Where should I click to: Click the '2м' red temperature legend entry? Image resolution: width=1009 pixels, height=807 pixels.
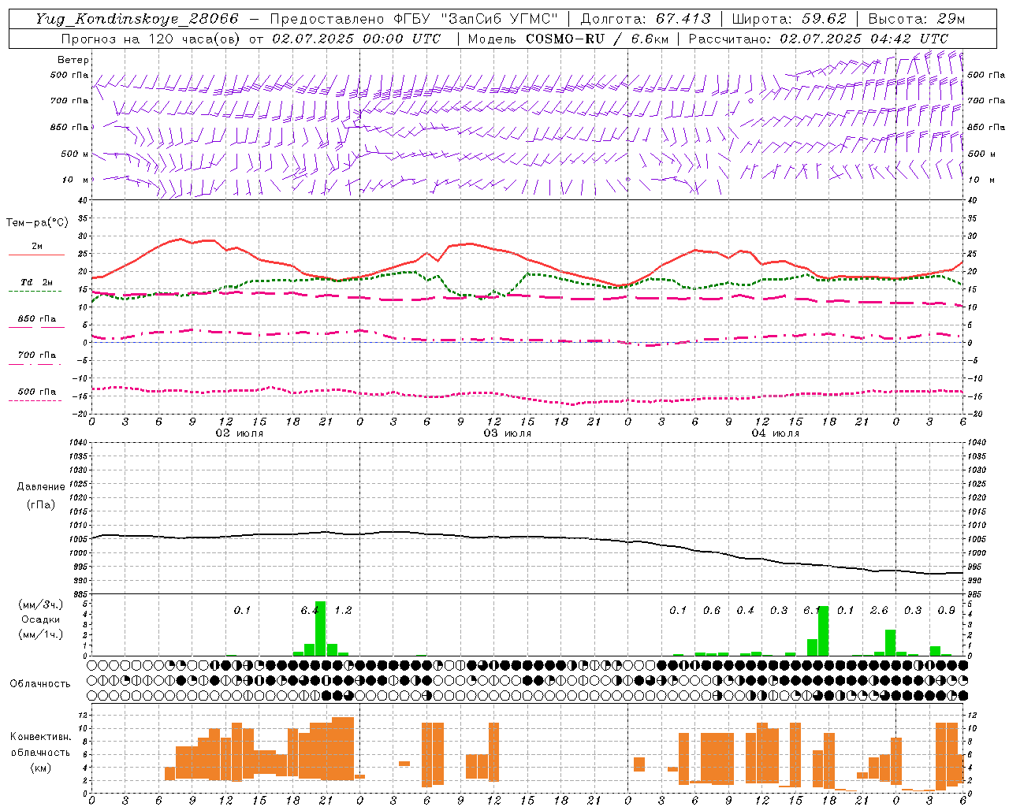pos(37,247)
